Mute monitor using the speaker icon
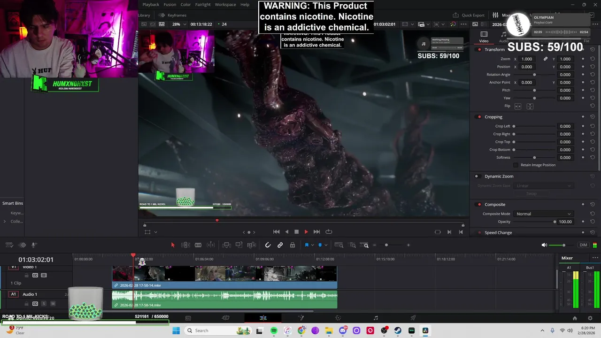The width and height of the screenshot is (601, 338). coord(544,245)
